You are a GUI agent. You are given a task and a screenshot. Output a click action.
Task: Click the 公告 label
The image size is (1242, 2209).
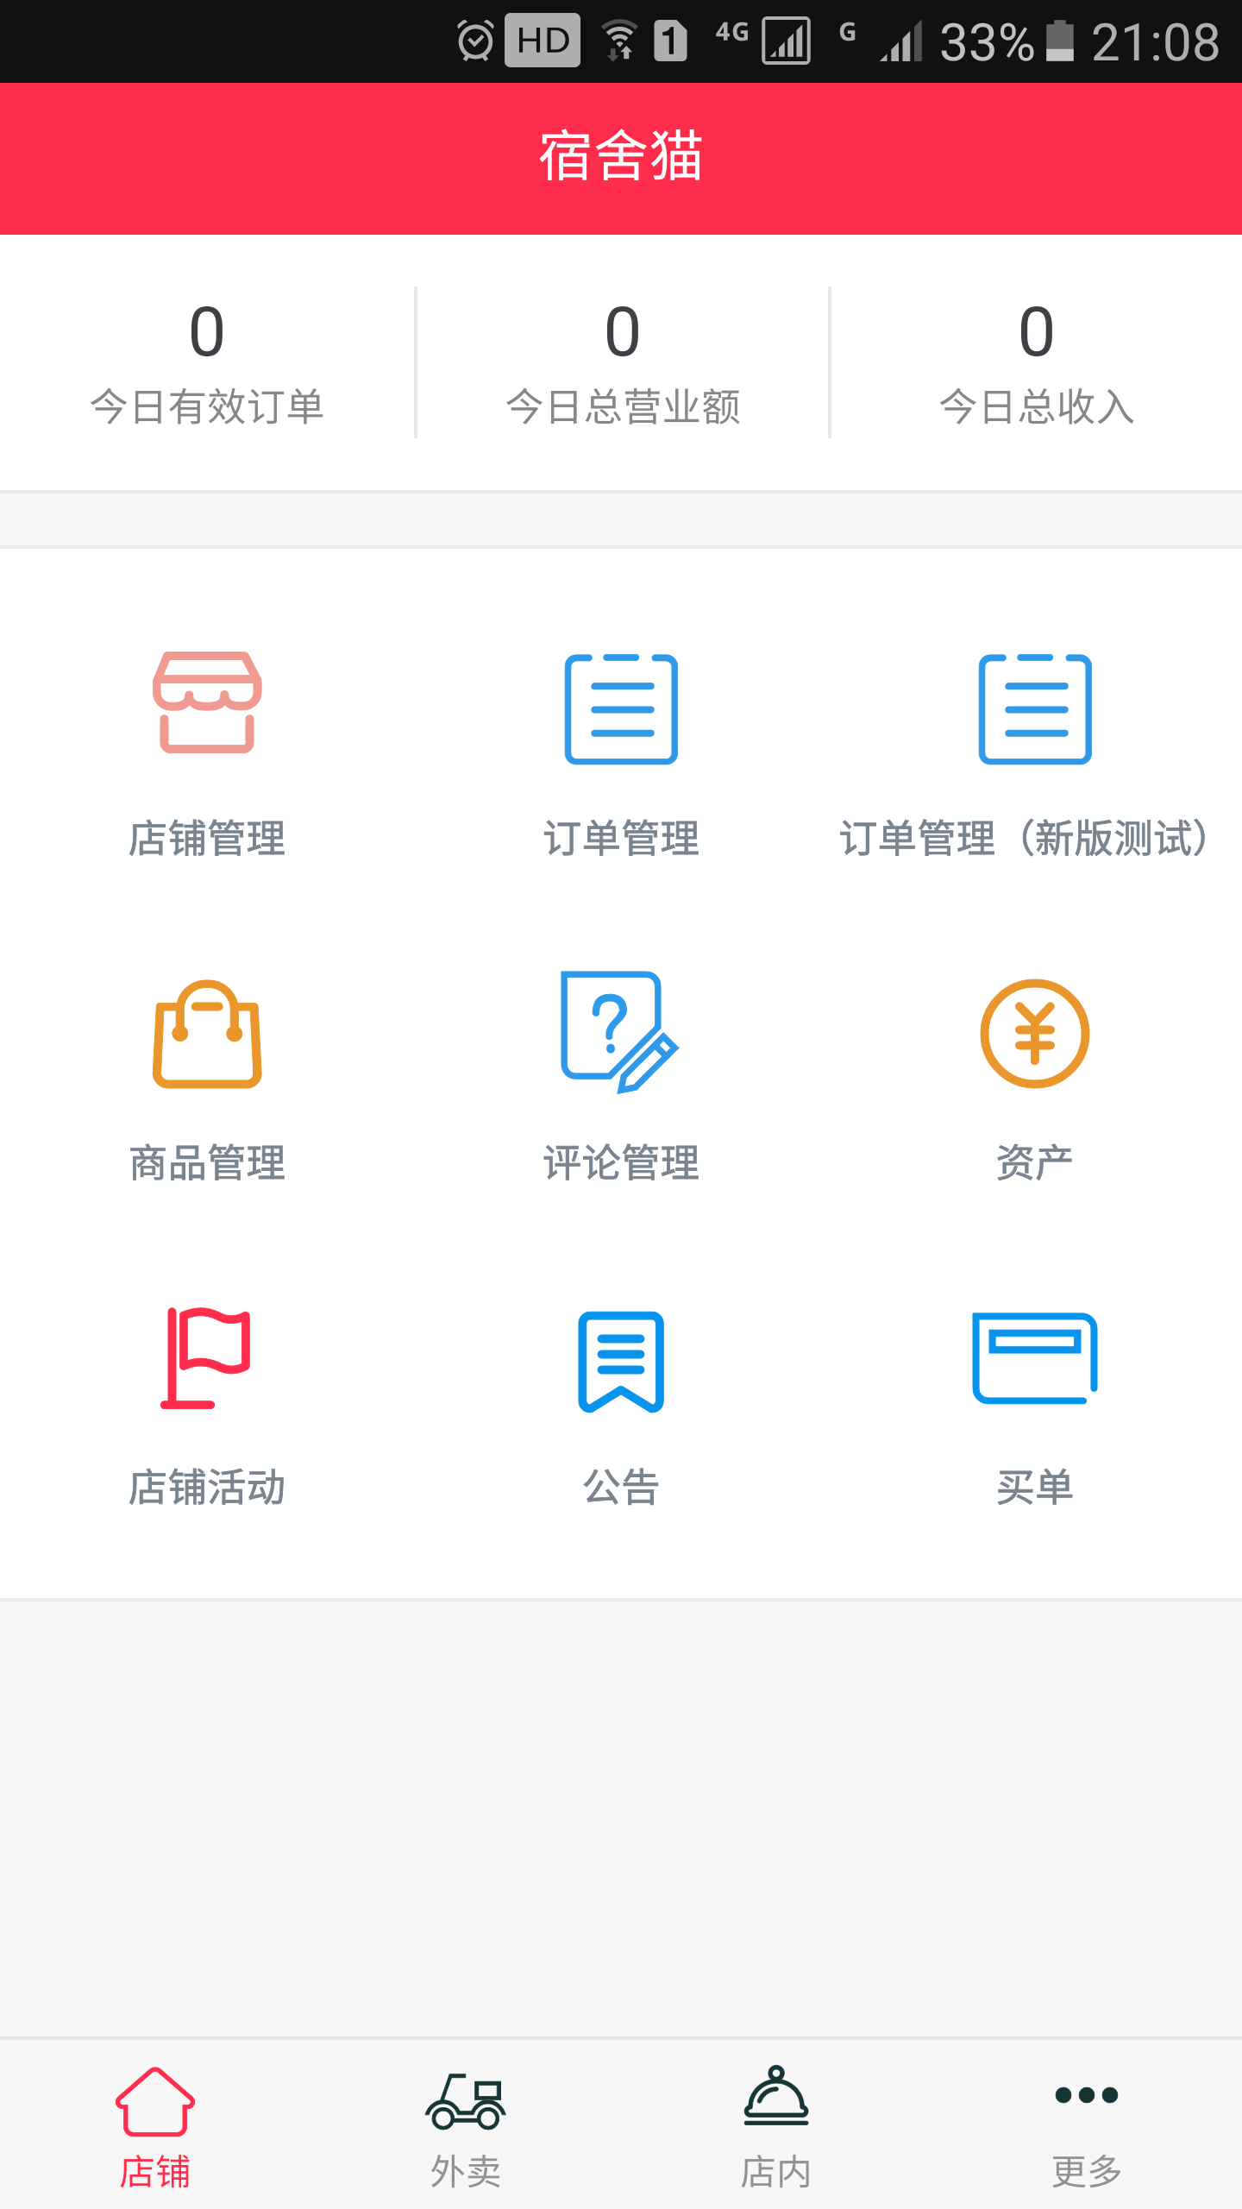[x=621, y=1488]
